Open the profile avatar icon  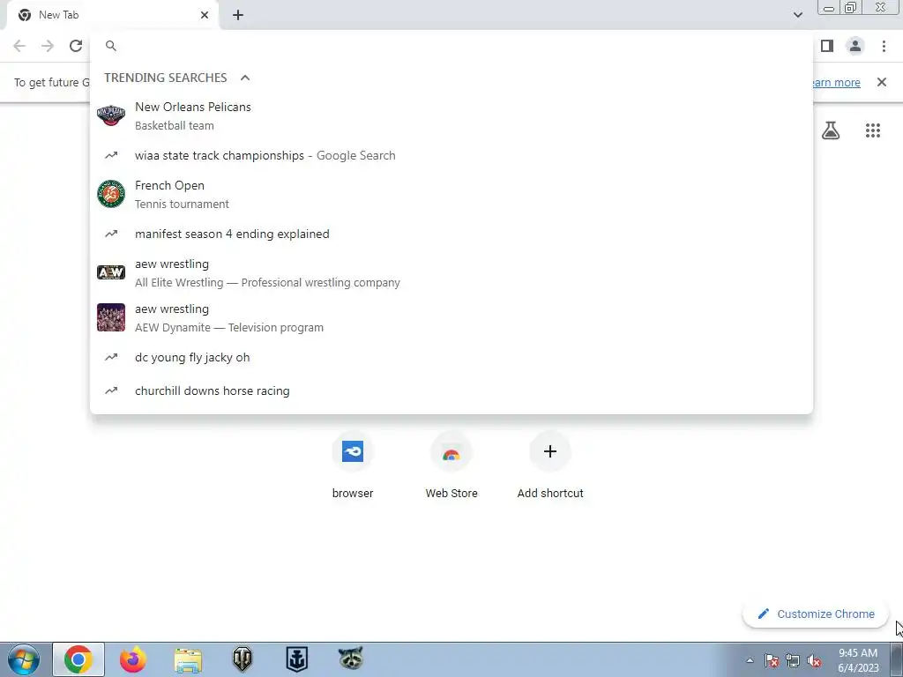pos(855,46)
